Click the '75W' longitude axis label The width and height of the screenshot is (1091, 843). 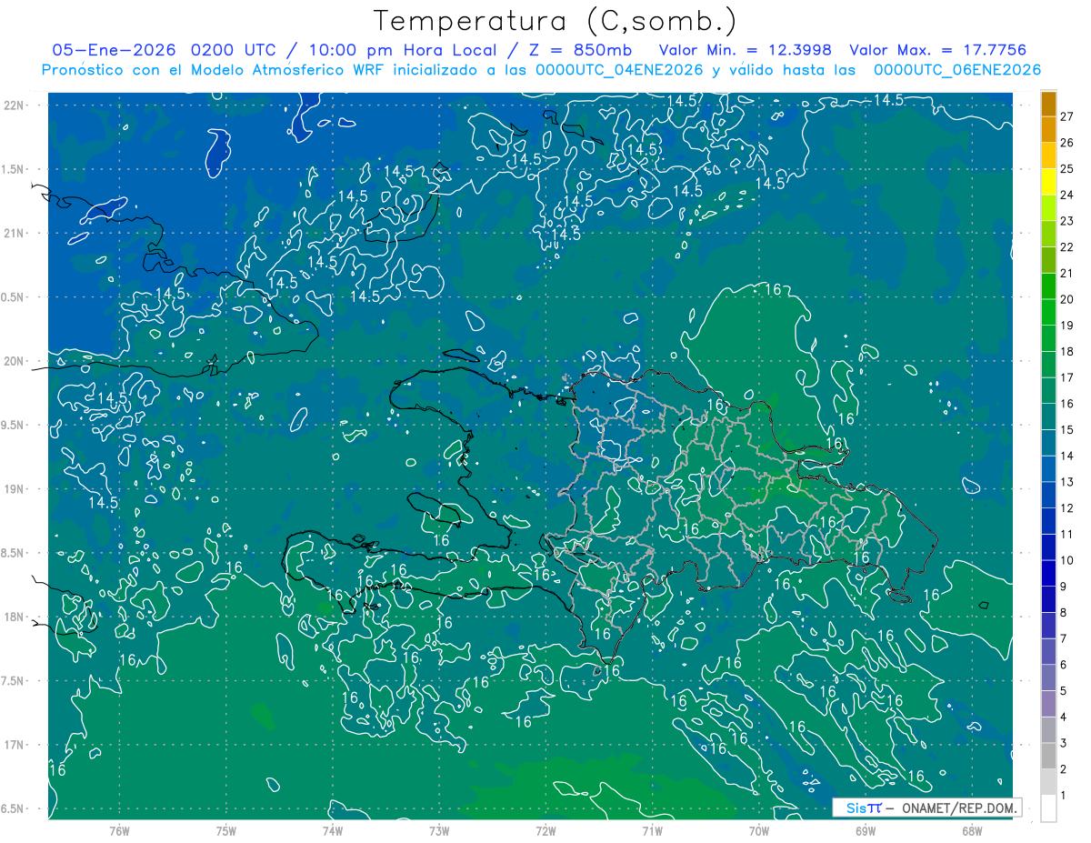(x=225, y=830)
